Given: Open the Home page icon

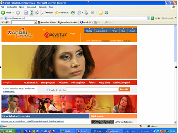Looking at the screenshot, I should click(37, 12).
